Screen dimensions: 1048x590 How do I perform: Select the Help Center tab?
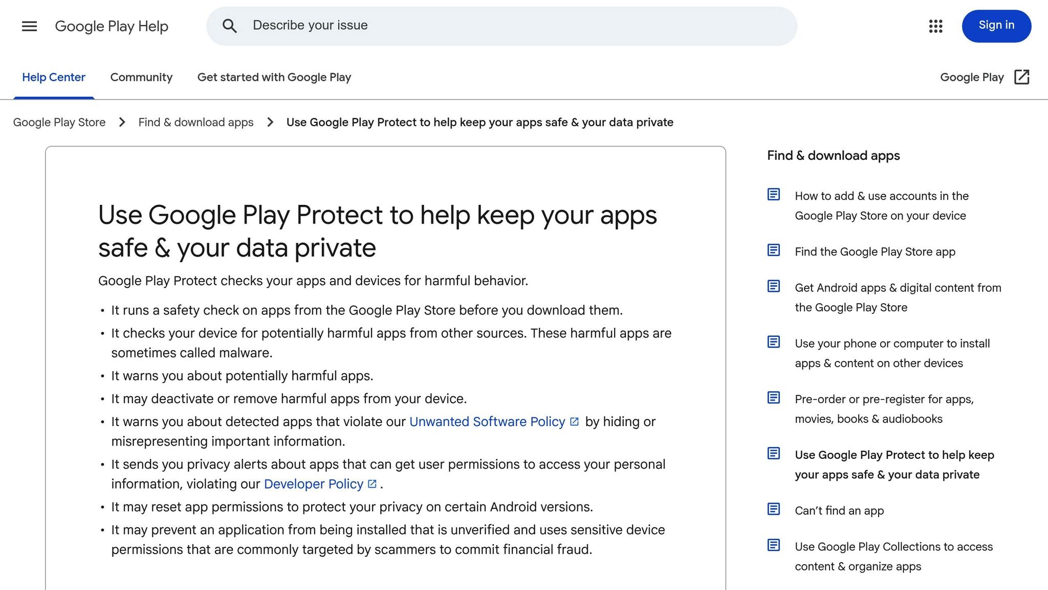coord(54,77)
